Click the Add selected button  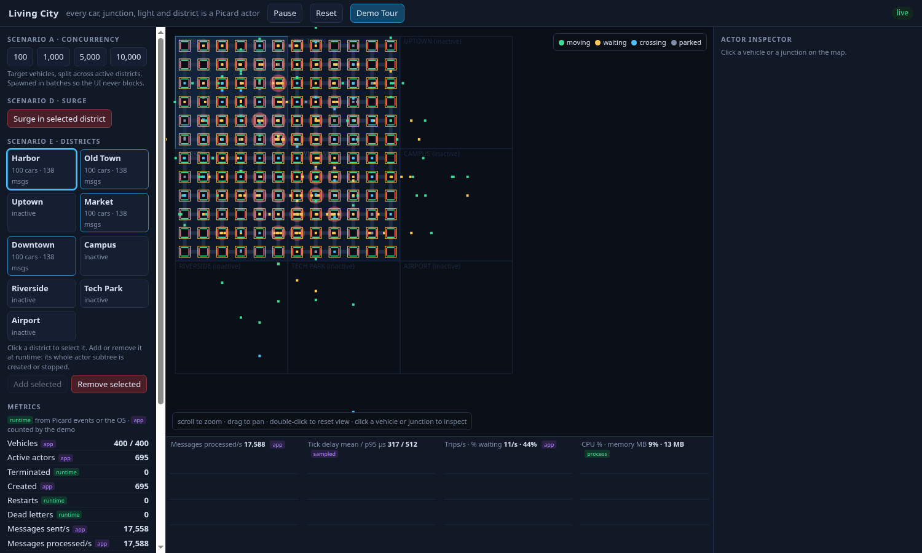pyautogui.click(x=37, y=384)
